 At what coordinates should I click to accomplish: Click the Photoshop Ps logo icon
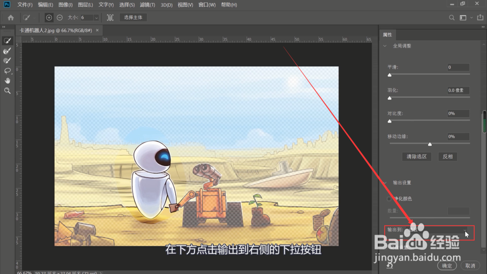(7, 4)
